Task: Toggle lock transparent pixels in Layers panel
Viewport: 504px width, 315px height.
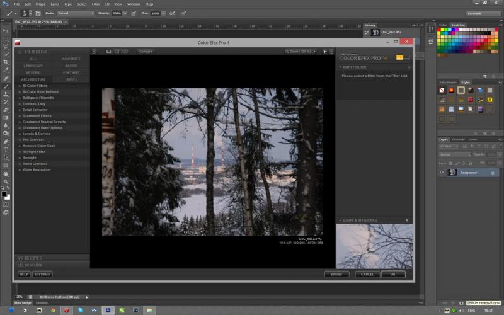Action: pos(450,163)
